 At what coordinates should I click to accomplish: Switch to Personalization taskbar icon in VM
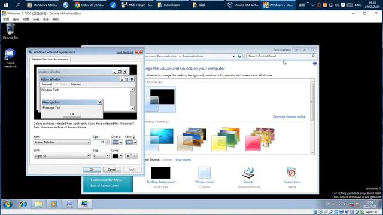coord(85,204)
